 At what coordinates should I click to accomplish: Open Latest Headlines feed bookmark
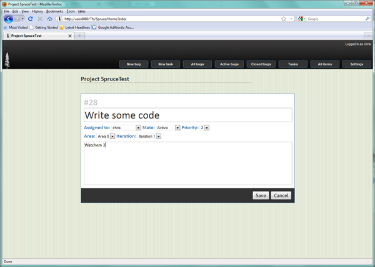click(x=75, y=27)
